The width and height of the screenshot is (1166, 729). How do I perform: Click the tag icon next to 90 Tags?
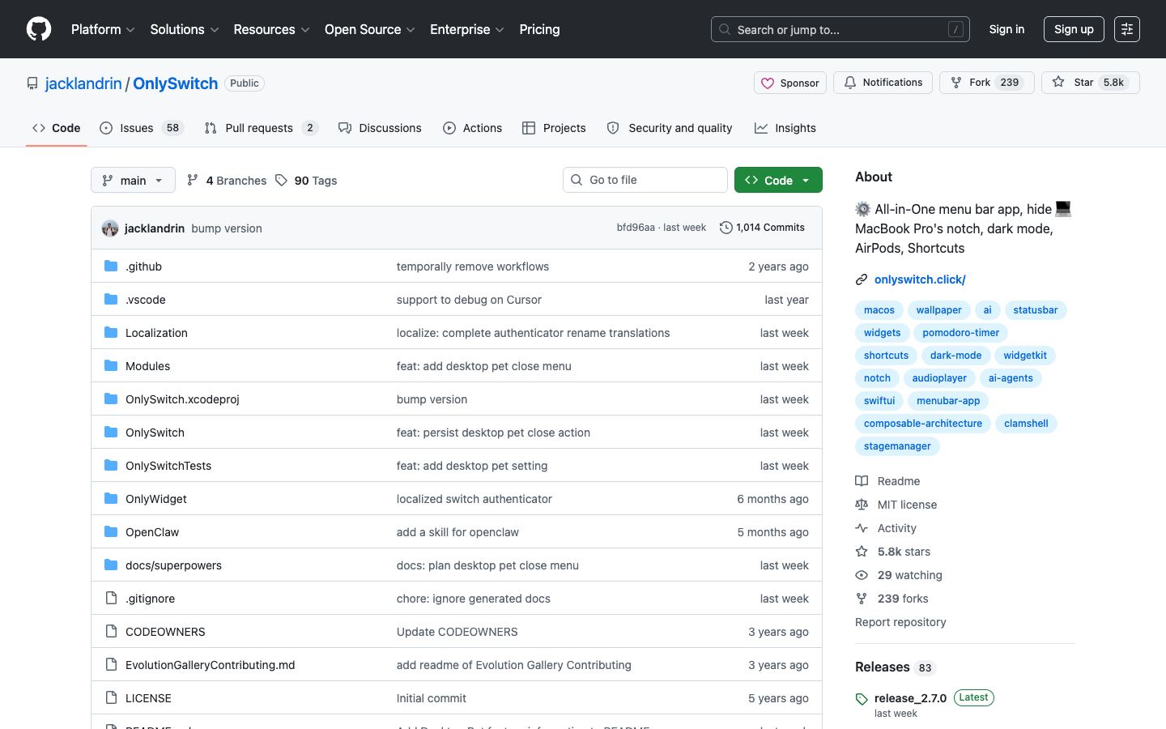click(281, 180)
